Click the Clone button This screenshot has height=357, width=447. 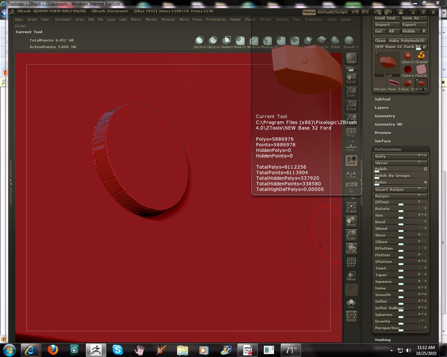(x=380, y=41)
